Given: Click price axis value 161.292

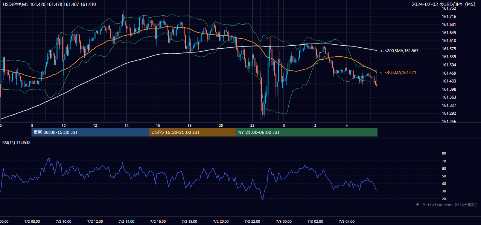Looking at the screenshot, I should pyautogui.click(x=449, y=113).
